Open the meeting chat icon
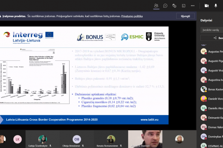 (165, 6)
